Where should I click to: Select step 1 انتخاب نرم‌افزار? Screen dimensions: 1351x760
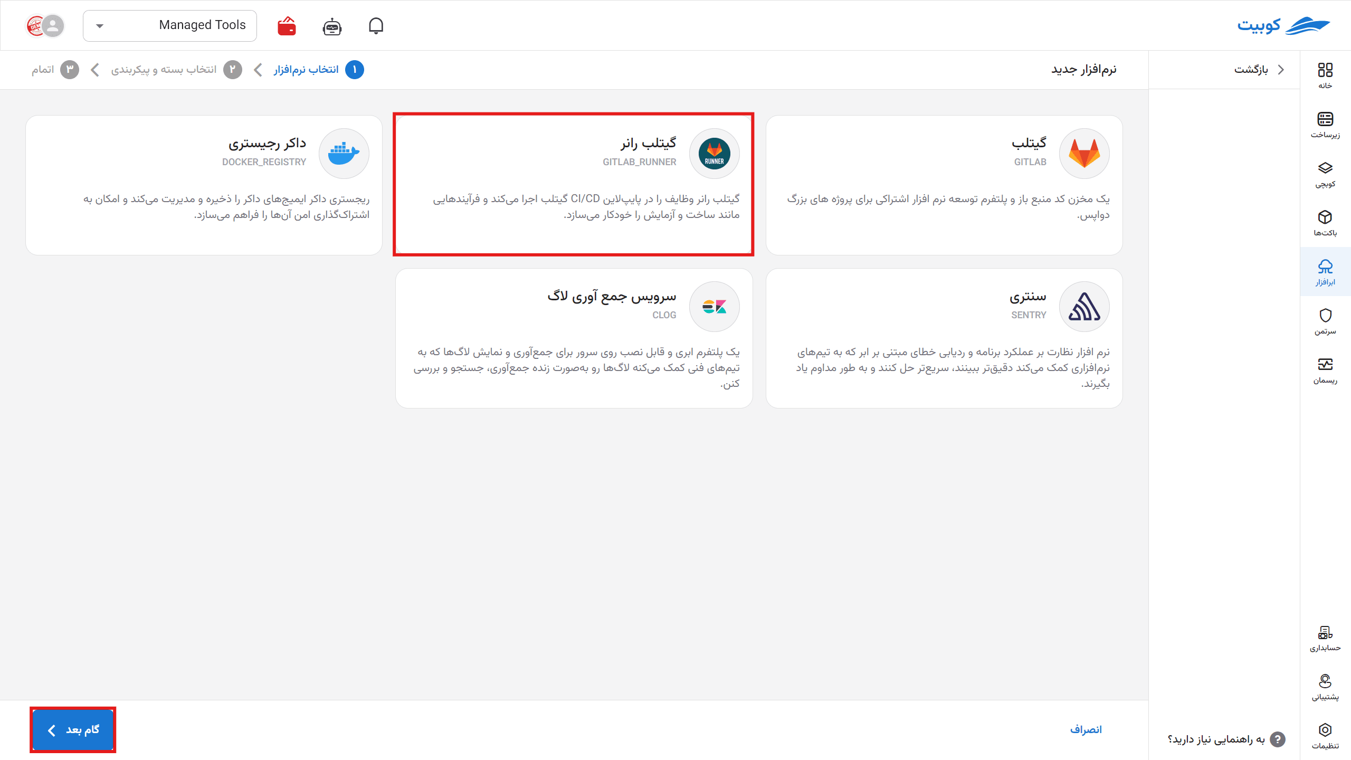point(319,70)
